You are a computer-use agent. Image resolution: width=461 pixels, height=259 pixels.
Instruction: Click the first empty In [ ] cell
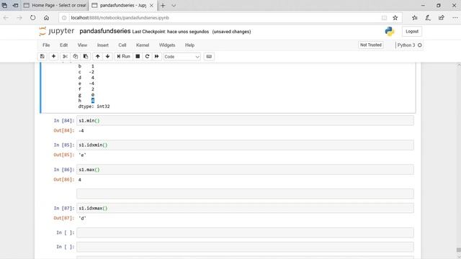pos(245,232)
